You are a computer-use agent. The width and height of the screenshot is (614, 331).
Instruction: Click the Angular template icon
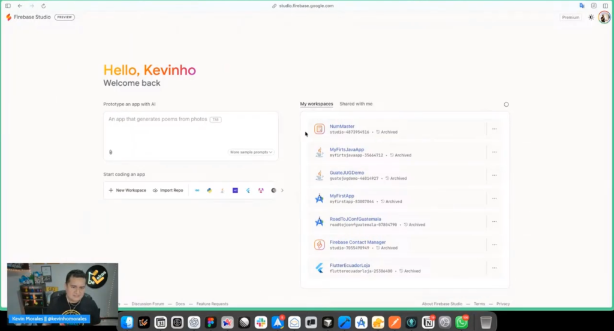click(261, 190)
